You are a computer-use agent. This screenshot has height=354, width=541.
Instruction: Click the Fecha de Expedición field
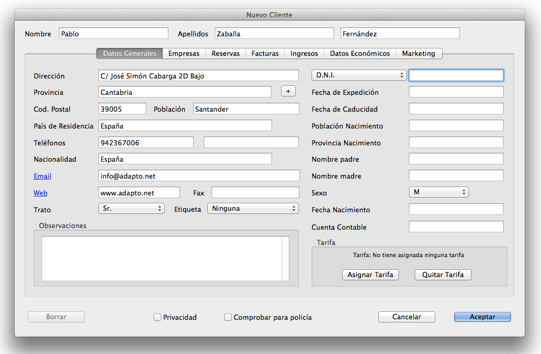[x=456, y=92]
